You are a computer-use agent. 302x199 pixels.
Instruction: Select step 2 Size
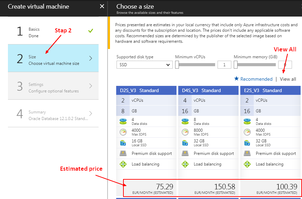53,58
